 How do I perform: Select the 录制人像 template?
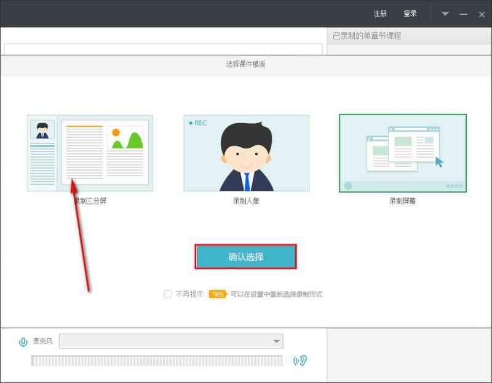click(x=246, y=153)
